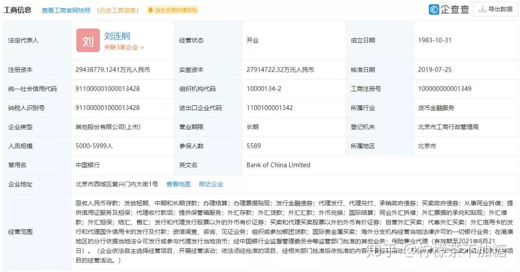Open 刘连舸 legal representative profile

pyautogui.click(x=117, y=36)
